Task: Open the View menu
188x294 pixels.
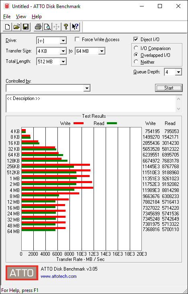Action: (21, 17)
